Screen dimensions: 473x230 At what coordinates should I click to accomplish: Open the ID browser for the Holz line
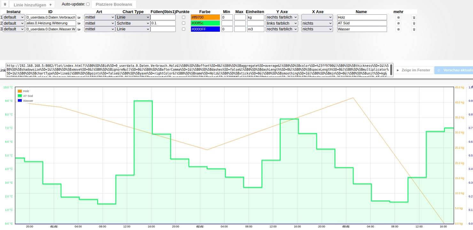click(x=79, y=17)
